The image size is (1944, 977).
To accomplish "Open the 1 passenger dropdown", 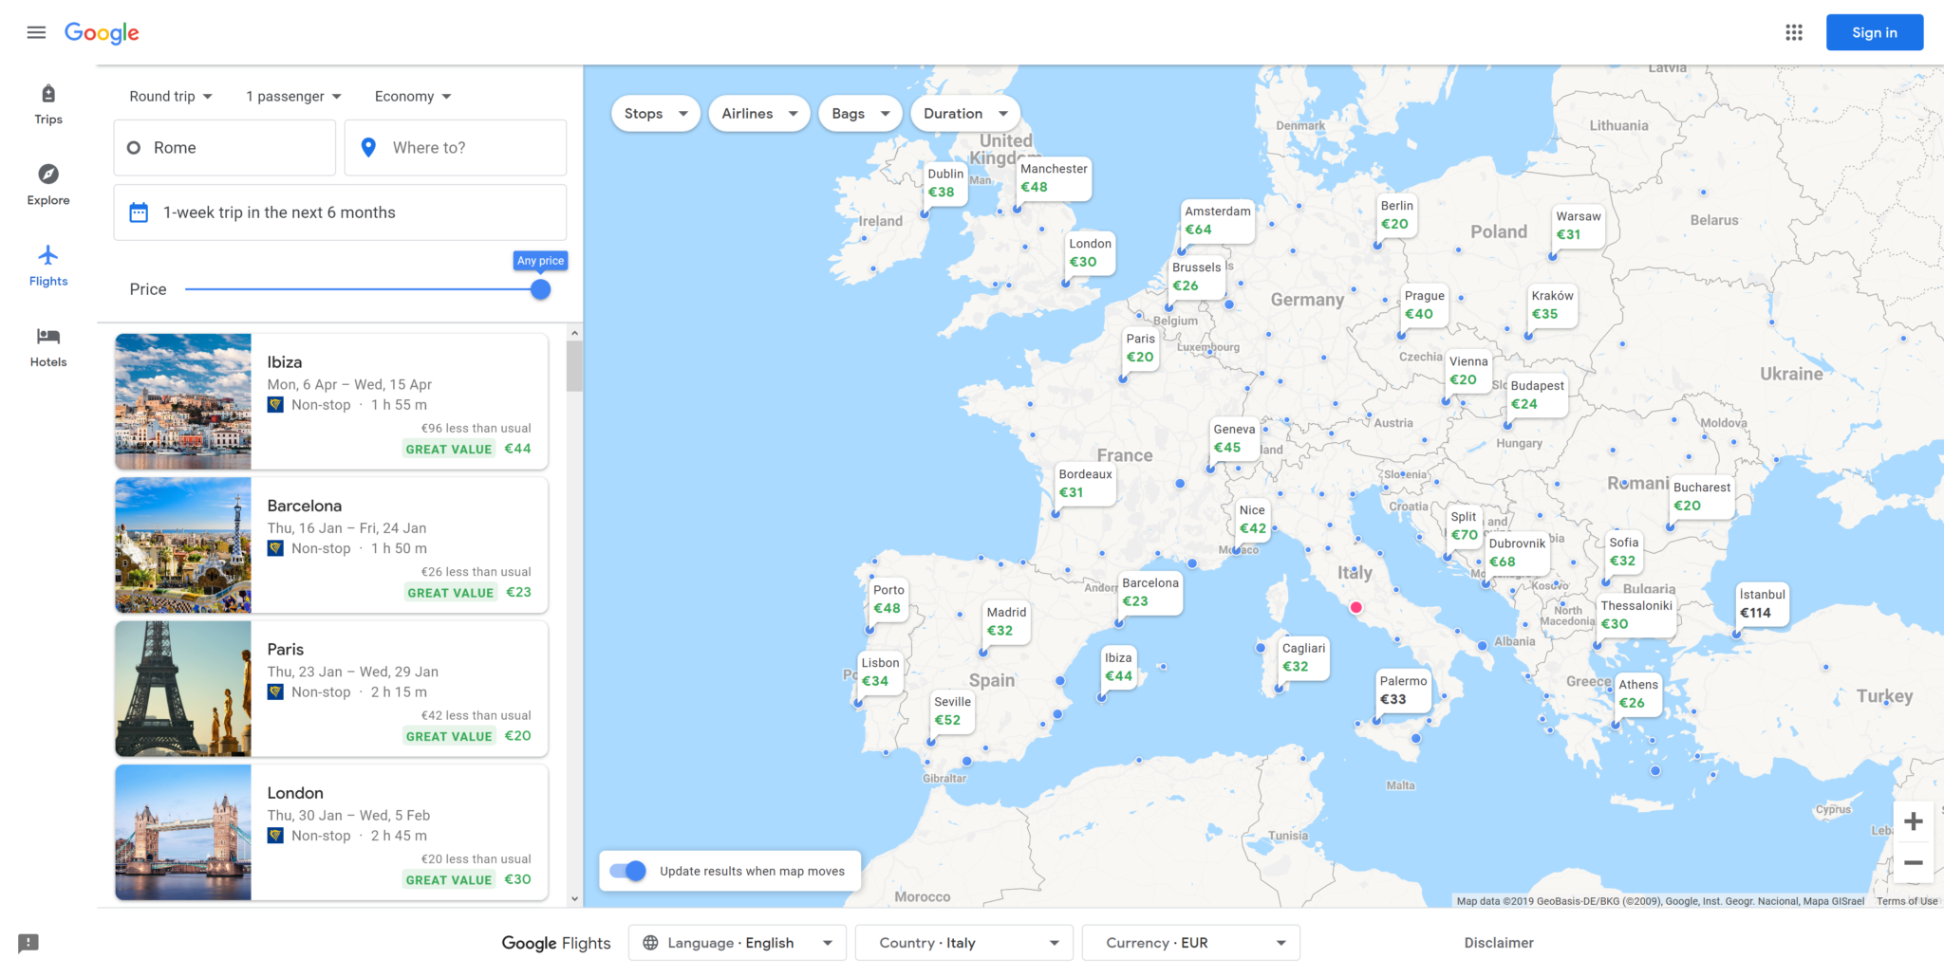I will (x=293, y=96).
